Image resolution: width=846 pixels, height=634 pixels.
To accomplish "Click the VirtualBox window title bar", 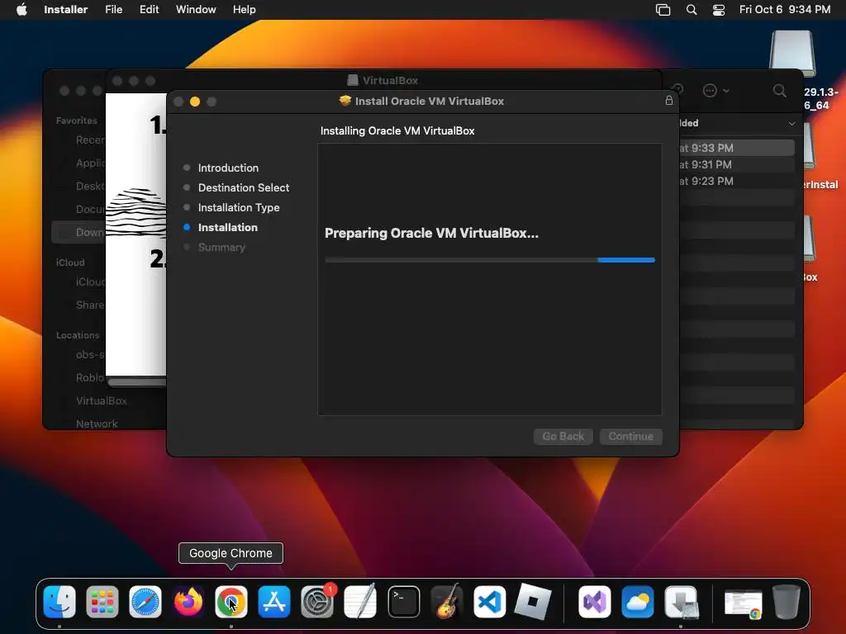I will point(383,80).
